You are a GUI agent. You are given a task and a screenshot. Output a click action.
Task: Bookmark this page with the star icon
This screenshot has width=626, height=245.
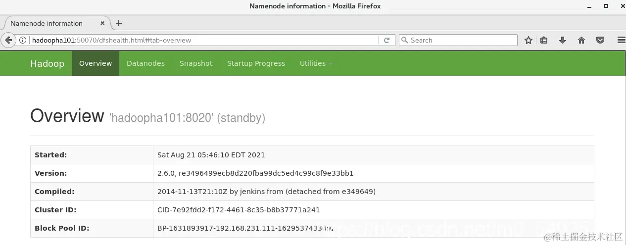pyautogui.click(x=529, y=40)
